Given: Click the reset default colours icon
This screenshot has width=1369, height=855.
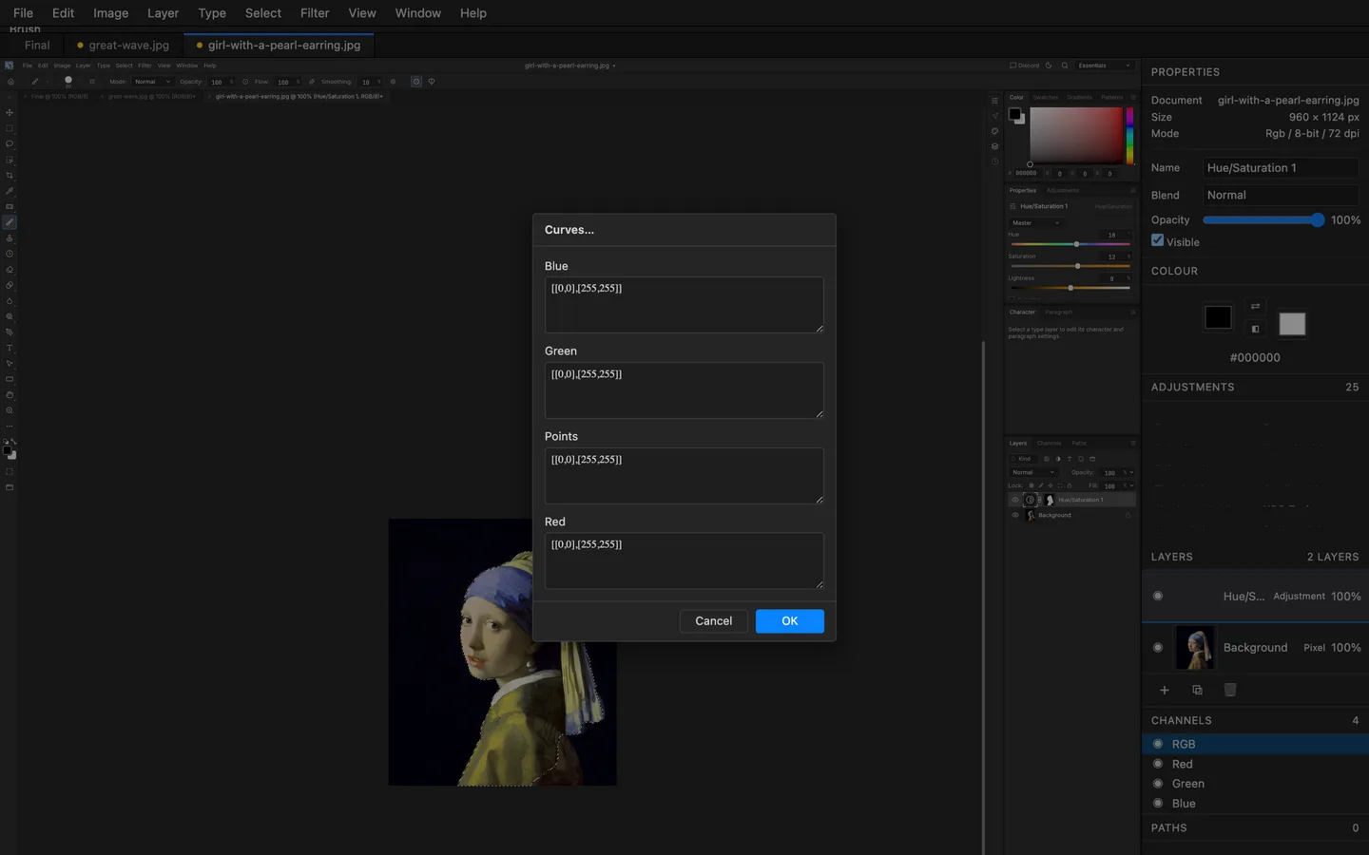Looking at the screenshot, I should [x=1255, y=329].
